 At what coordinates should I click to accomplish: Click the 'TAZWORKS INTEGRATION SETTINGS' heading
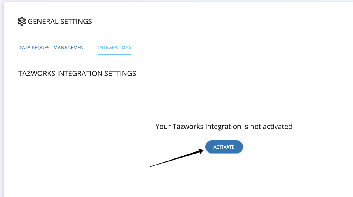click(x=77, y=73)
